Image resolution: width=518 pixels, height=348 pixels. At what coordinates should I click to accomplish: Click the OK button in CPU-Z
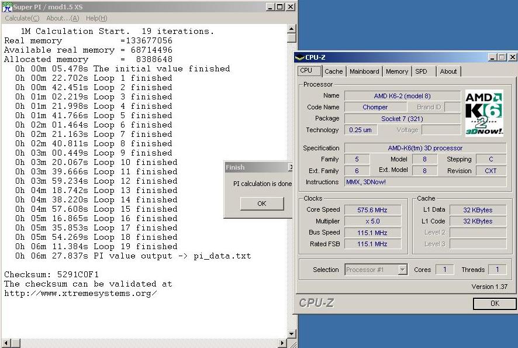pyautogui.click(x=495, y=304)
